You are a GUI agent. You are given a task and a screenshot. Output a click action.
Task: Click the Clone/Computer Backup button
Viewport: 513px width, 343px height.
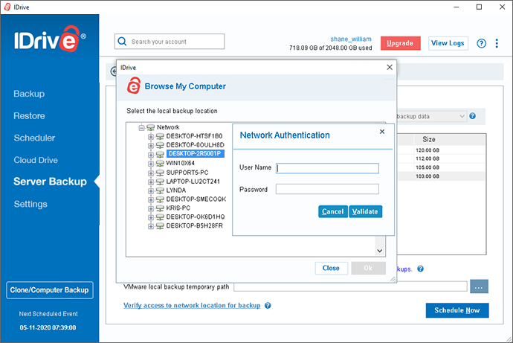coord(49,290)
